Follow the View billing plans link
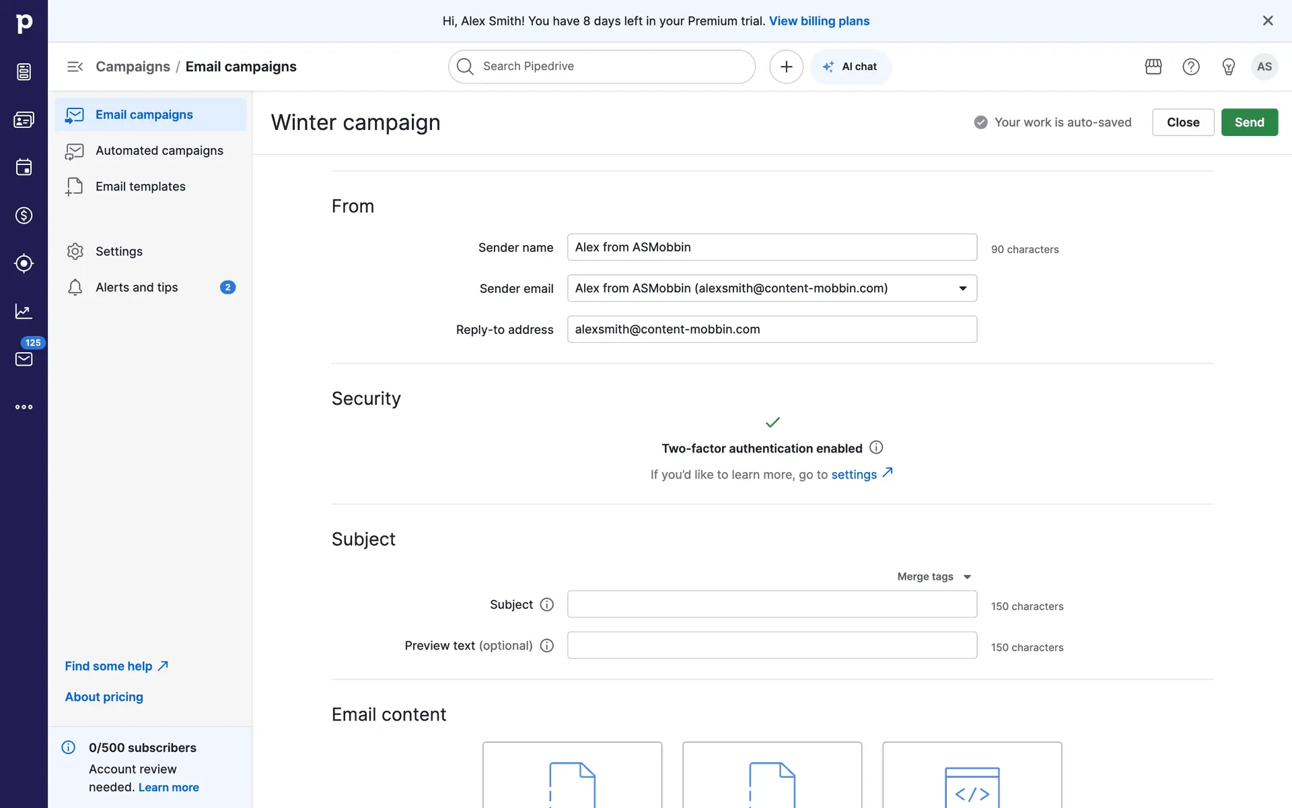This screenshot has width=1292, height=808. 819,21
